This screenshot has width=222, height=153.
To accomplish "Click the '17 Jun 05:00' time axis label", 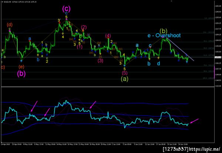I will [x=161, y=144].
